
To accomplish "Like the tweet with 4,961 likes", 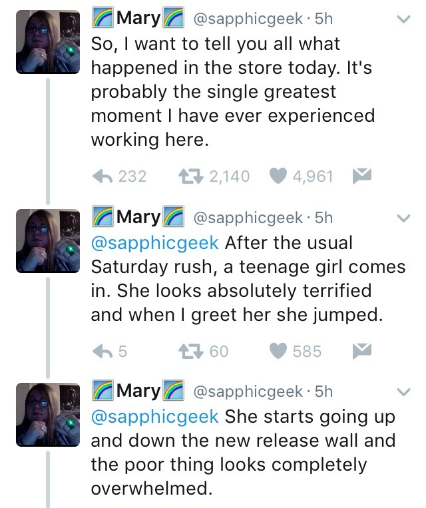I will click(278, 176).
